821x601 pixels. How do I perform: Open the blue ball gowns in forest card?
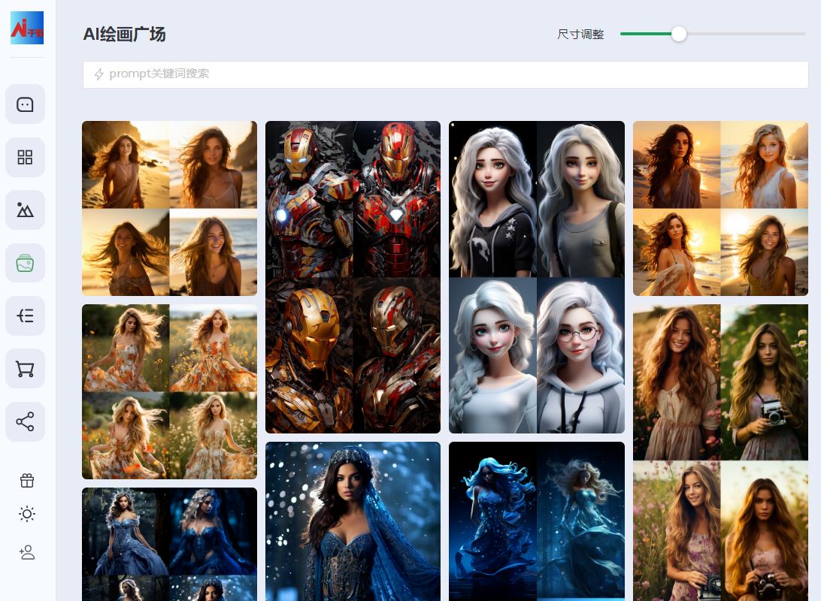[170, 545]
